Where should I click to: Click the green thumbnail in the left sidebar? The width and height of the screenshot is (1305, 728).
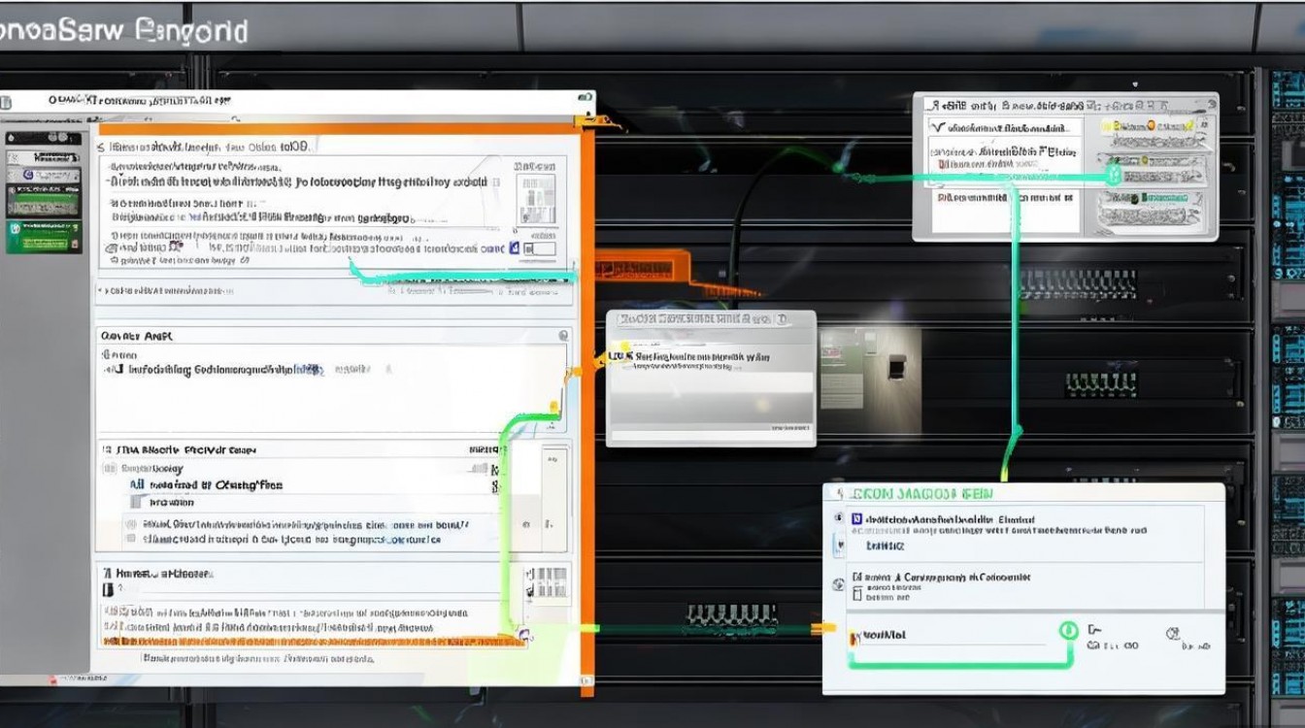(43, 236)
